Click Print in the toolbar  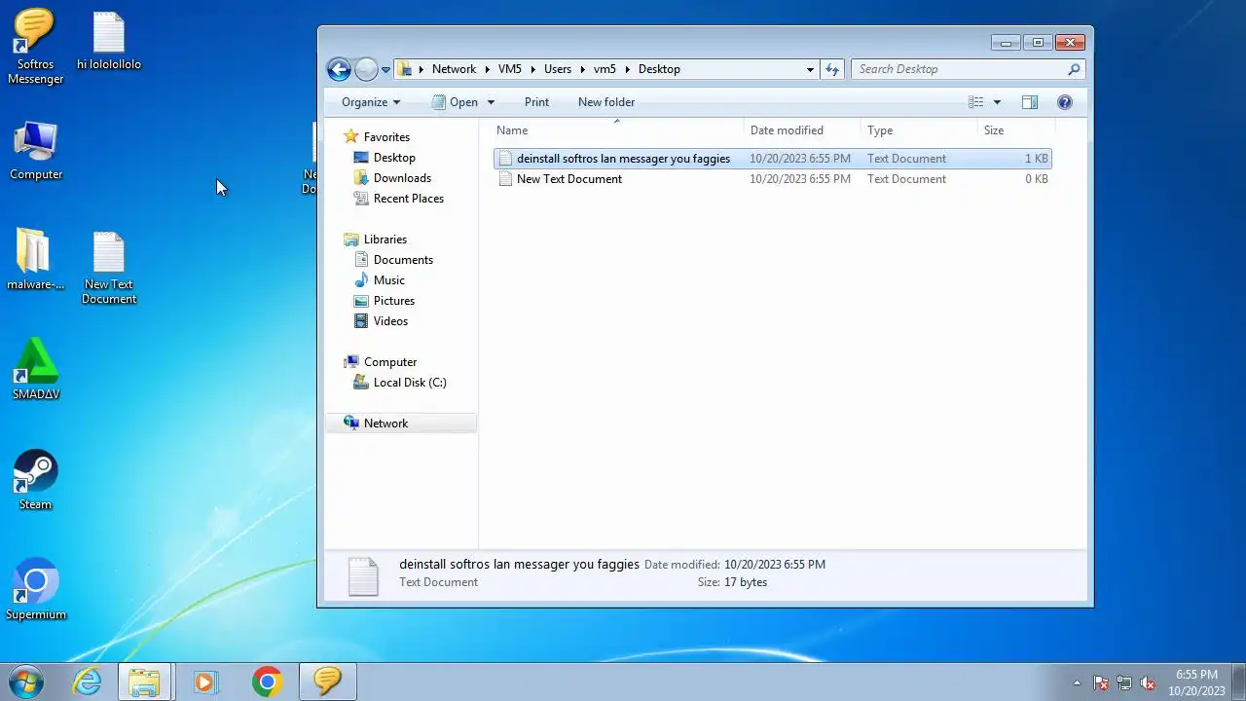536,102
